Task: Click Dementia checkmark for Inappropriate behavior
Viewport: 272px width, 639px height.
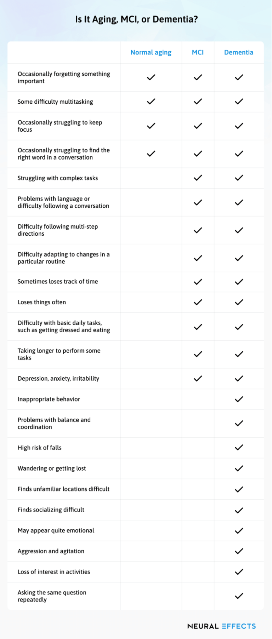Action: click(x=239, y=399)
